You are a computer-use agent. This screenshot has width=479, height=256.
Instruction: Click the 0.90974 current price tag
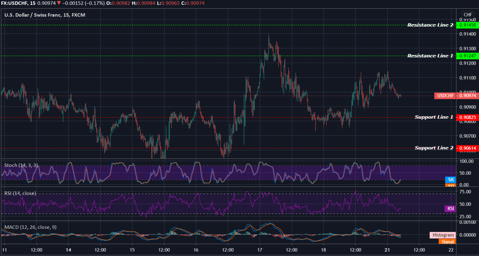(467, 96)
